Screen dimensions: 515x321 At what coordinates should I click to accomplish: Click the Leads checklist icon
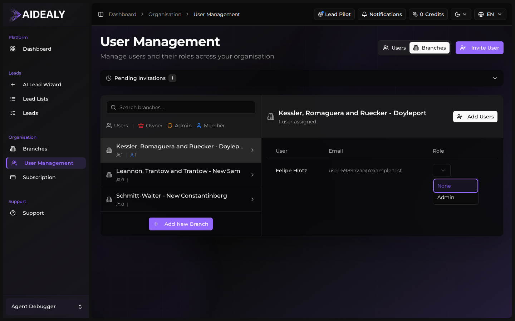pyautogui.click(x=13, y=113)
